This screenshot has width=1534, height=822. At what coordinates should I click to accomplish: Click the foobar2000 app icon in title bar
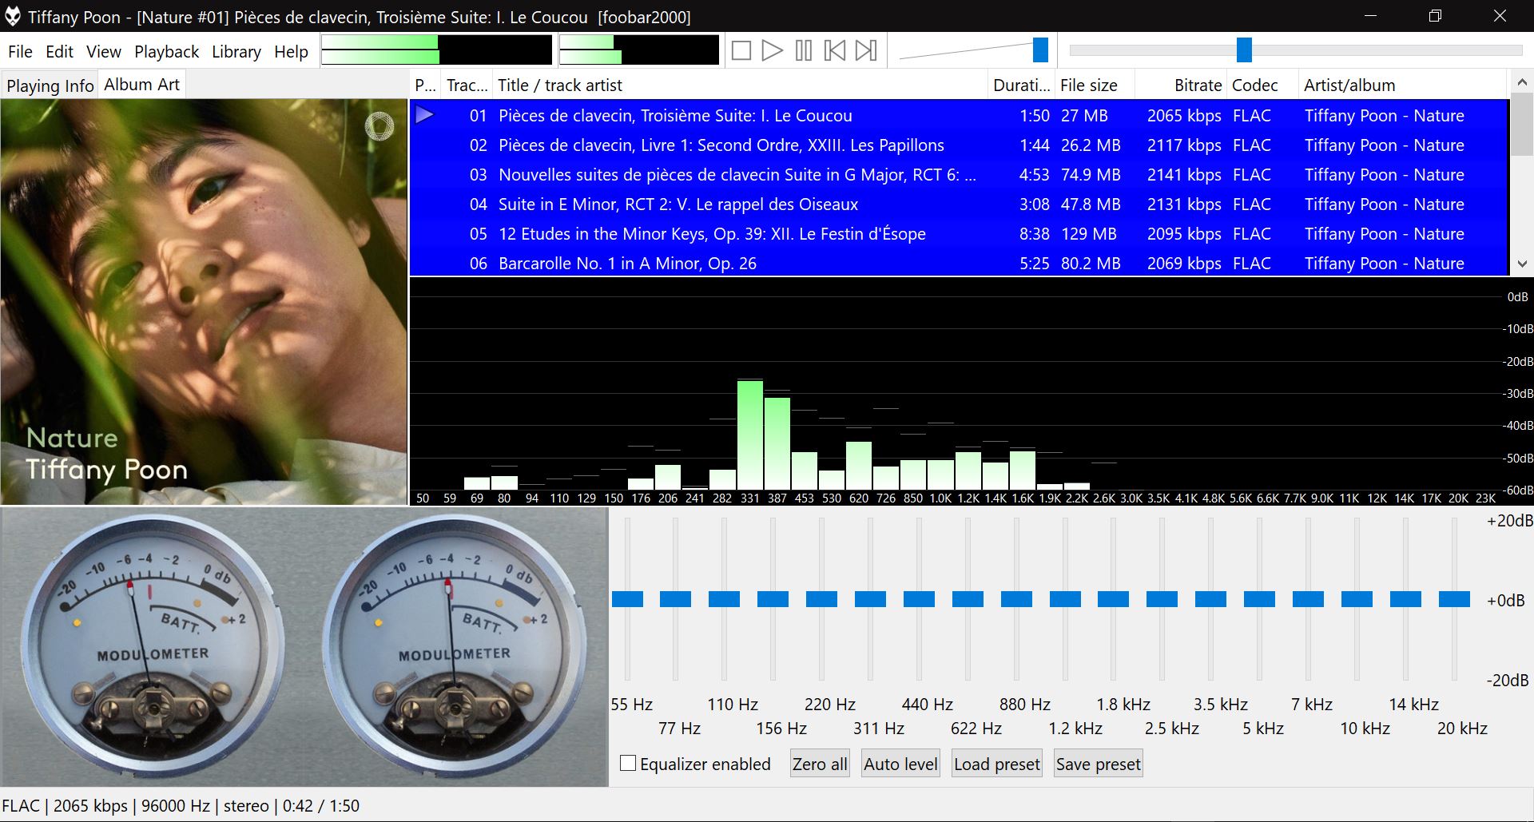click(x=13, y=17)
